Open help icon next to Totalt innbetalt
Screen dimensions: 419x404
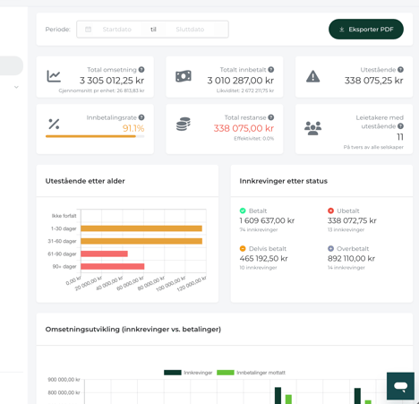[x=271, y=70]
